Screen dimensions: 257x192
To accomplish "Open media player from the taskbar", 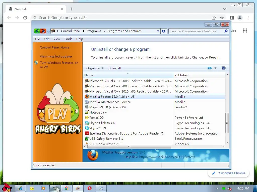I will pyautogui.click(x=43, y=188).
